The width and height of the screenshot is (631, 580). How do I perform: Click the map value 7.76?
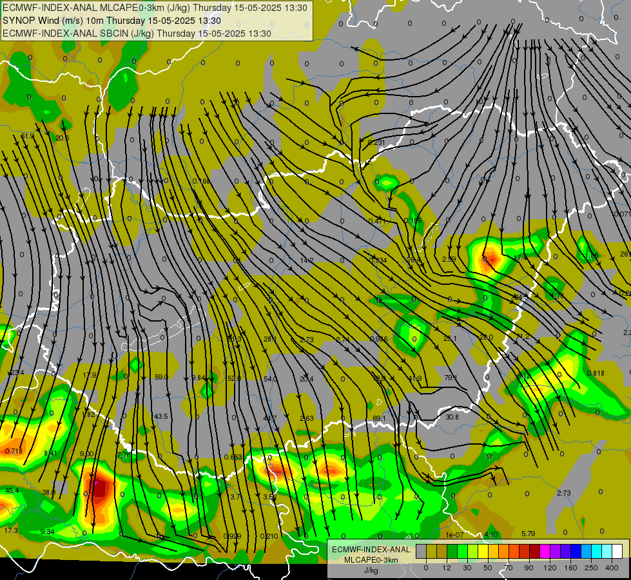click(x=124, y=455)
